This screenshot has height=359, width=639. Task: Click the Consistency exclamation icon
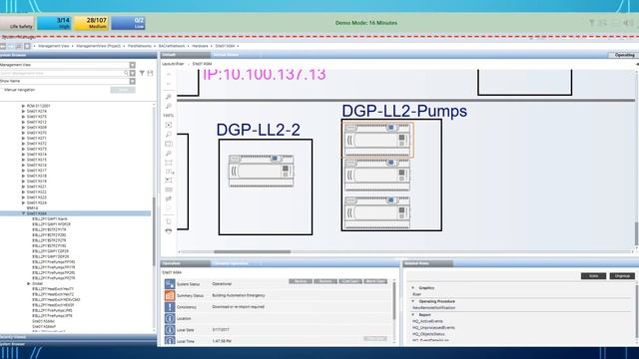[x=170, y=307]
